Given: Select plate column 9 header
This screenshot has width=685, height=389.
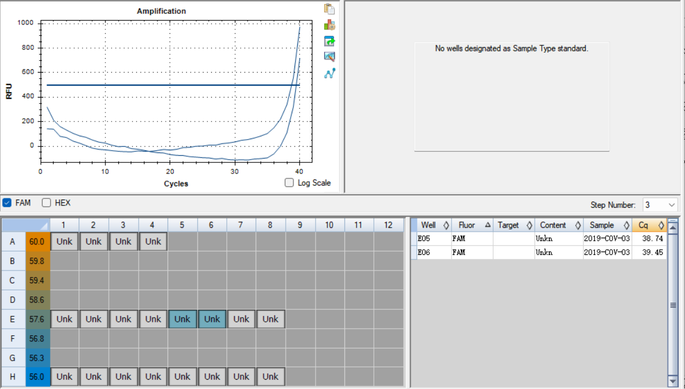Looking at the screenshot, I should [300, 224].
